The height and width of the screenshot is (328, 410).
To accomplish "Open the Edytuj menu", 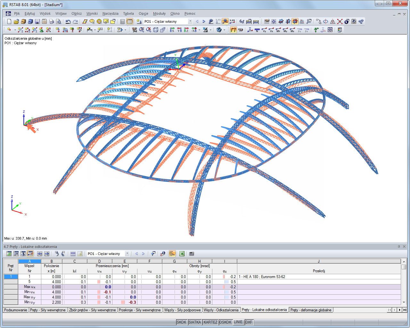I will click(x=30, y=13).
